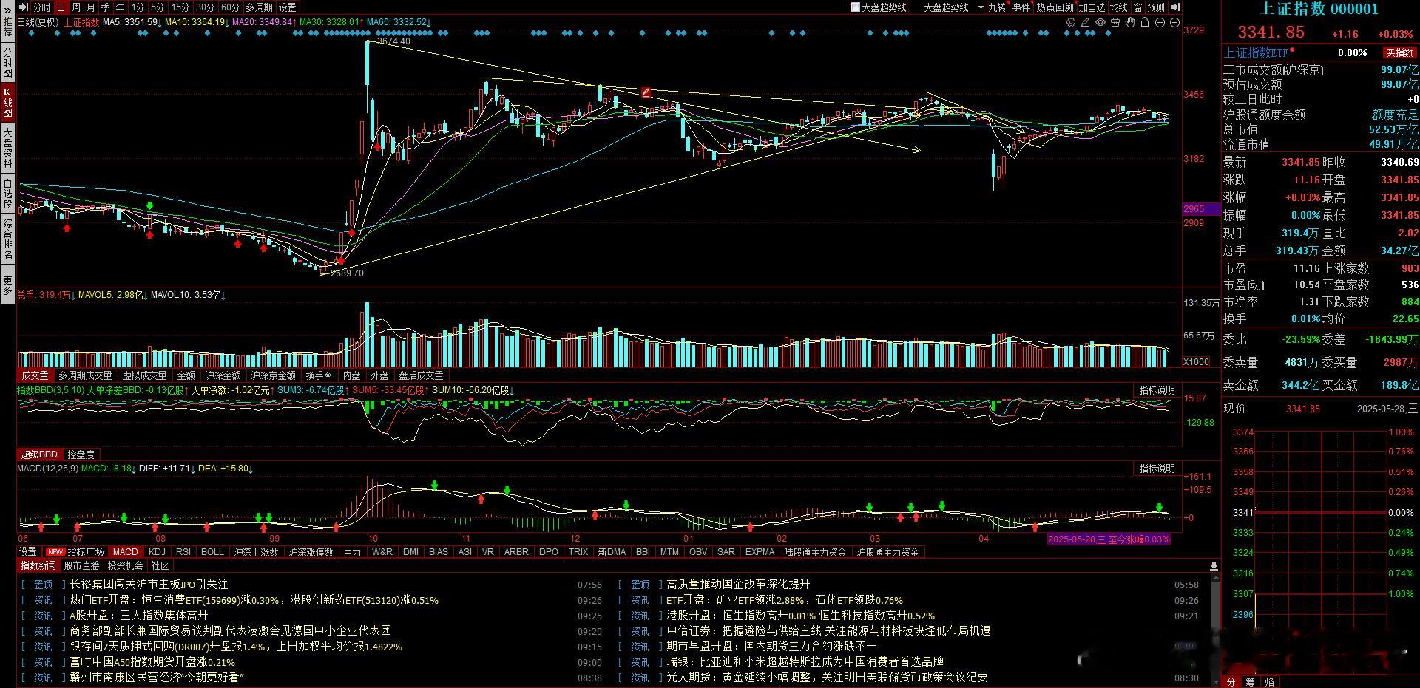This screenshot has height=688, width=1420.
Task: Select the 60分 timeframe
Action: click(230, 7)
